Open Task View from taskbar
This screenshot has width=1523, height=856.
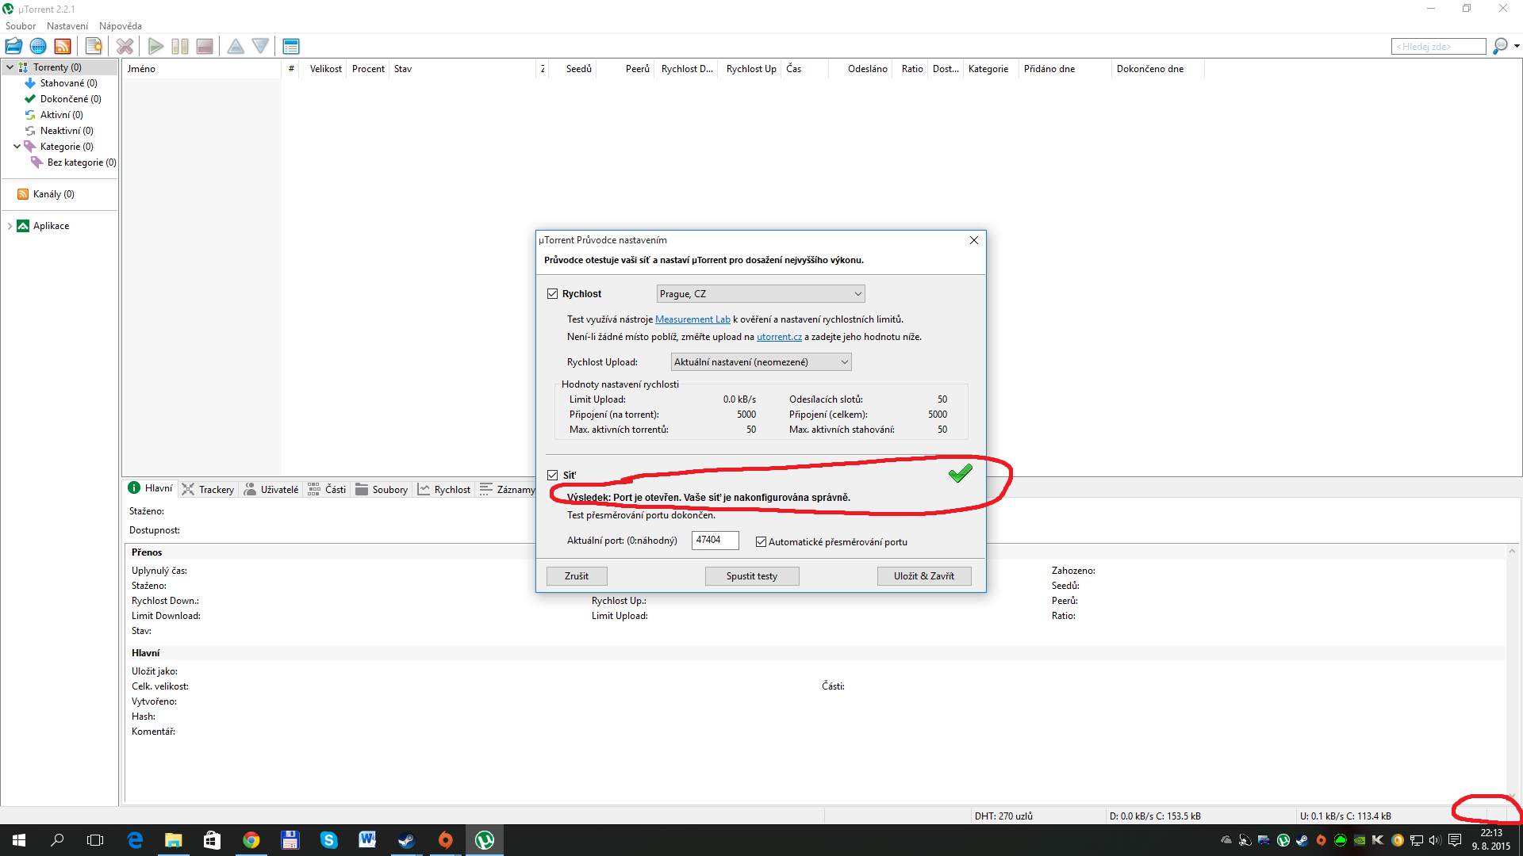tap(95, 840)
